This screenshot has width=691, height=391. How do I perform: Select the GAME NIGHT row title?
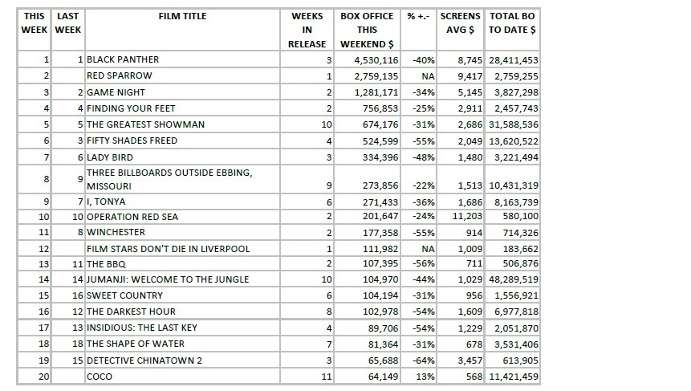[x=115, y=92]
